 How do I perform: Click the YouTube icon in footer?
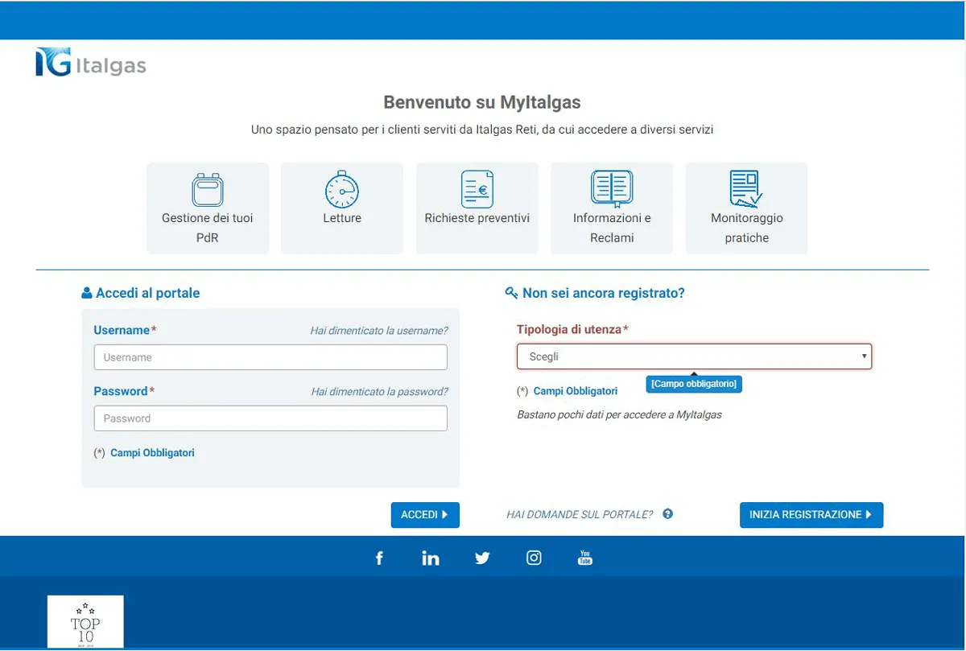[585, 558]
